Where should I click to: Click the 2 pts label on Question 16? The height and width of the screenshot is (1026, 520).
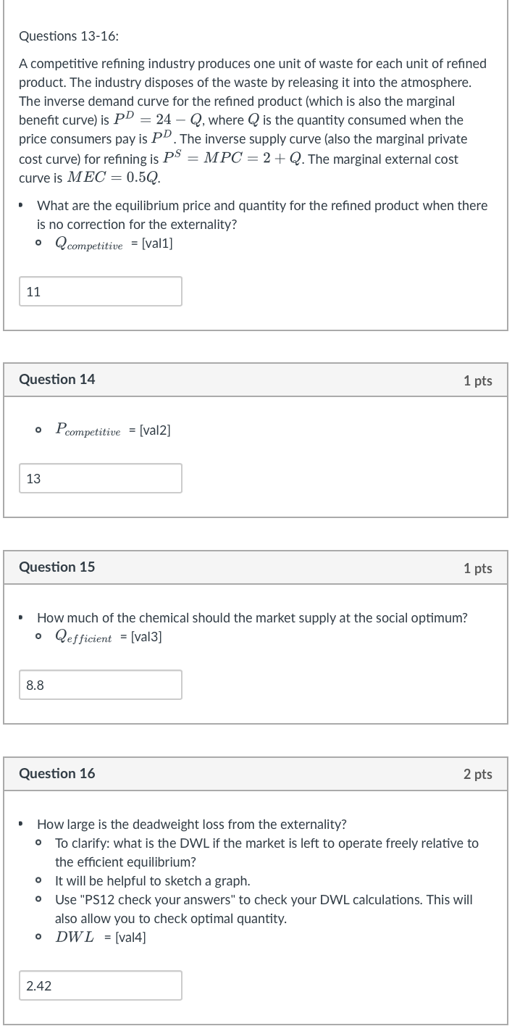tap(477, 775)
